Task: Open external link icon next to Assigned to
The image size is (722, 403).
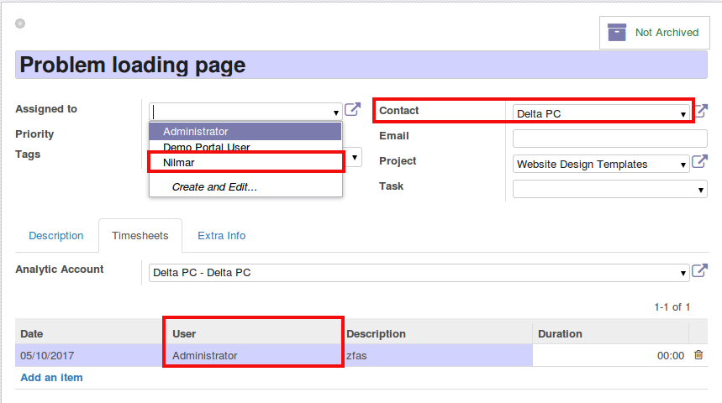Action: point(353,110)
